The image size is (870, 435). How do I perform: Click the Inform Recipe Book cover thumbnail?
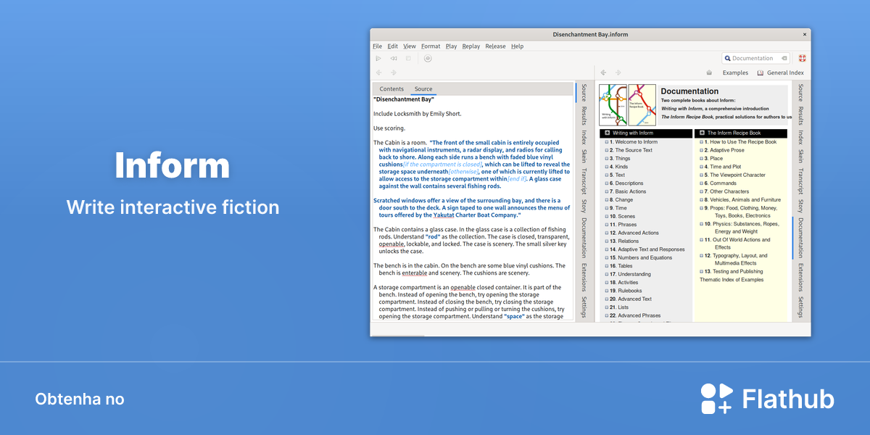(x=642, y=104)
